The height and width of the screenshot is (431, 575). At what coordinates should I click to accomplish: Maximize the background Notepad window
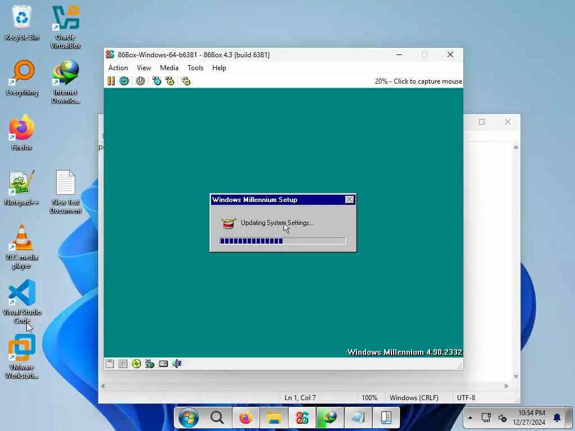(x=482, y=122)
